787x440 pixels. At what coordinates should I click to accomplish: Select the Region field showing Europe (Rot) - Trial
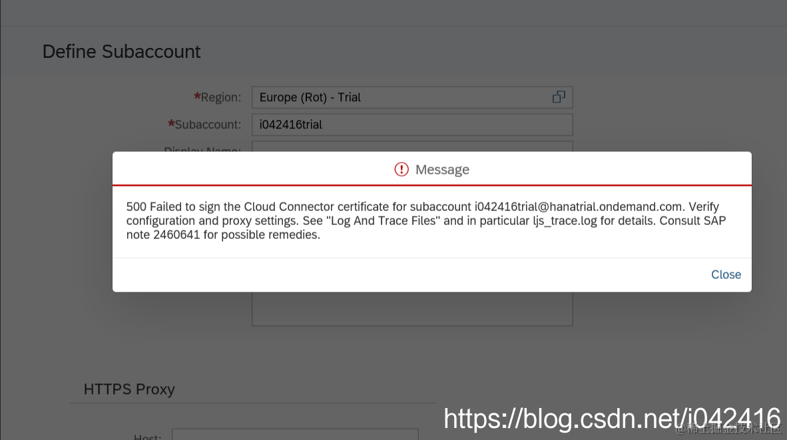[412, 97]
